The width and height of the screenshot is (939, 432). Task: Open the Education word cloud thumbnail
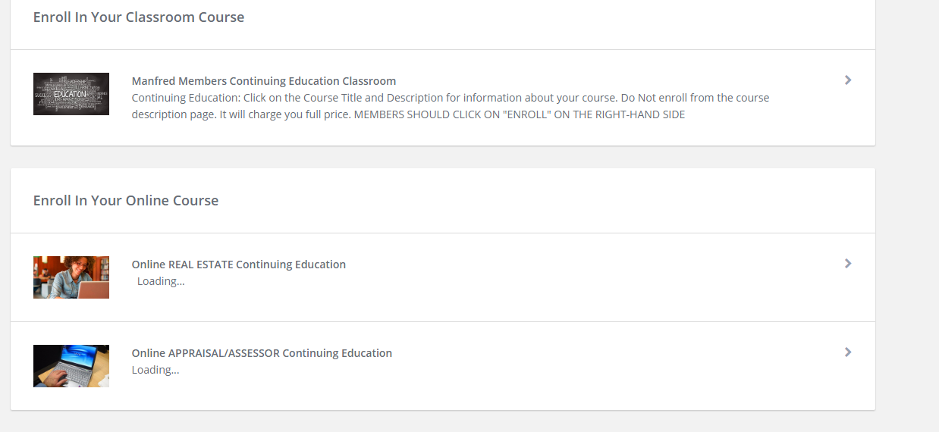(x=71, y=94)
